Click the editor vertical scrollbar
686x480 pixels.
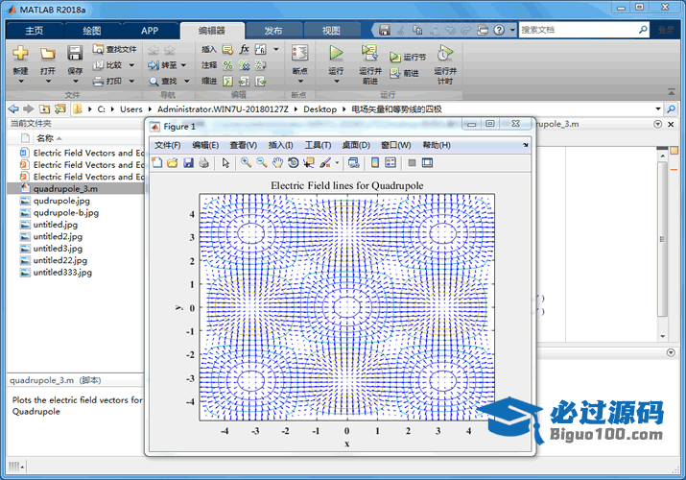662,239
